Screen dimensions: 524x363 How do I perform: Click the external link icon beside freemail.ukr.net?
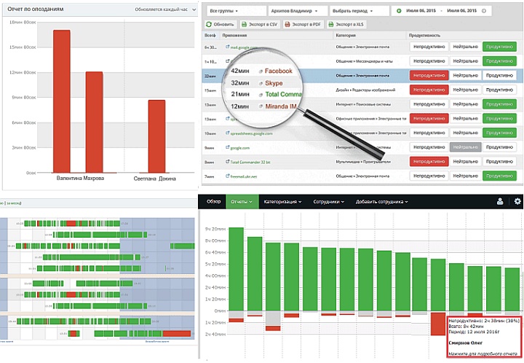coord(228,176)
